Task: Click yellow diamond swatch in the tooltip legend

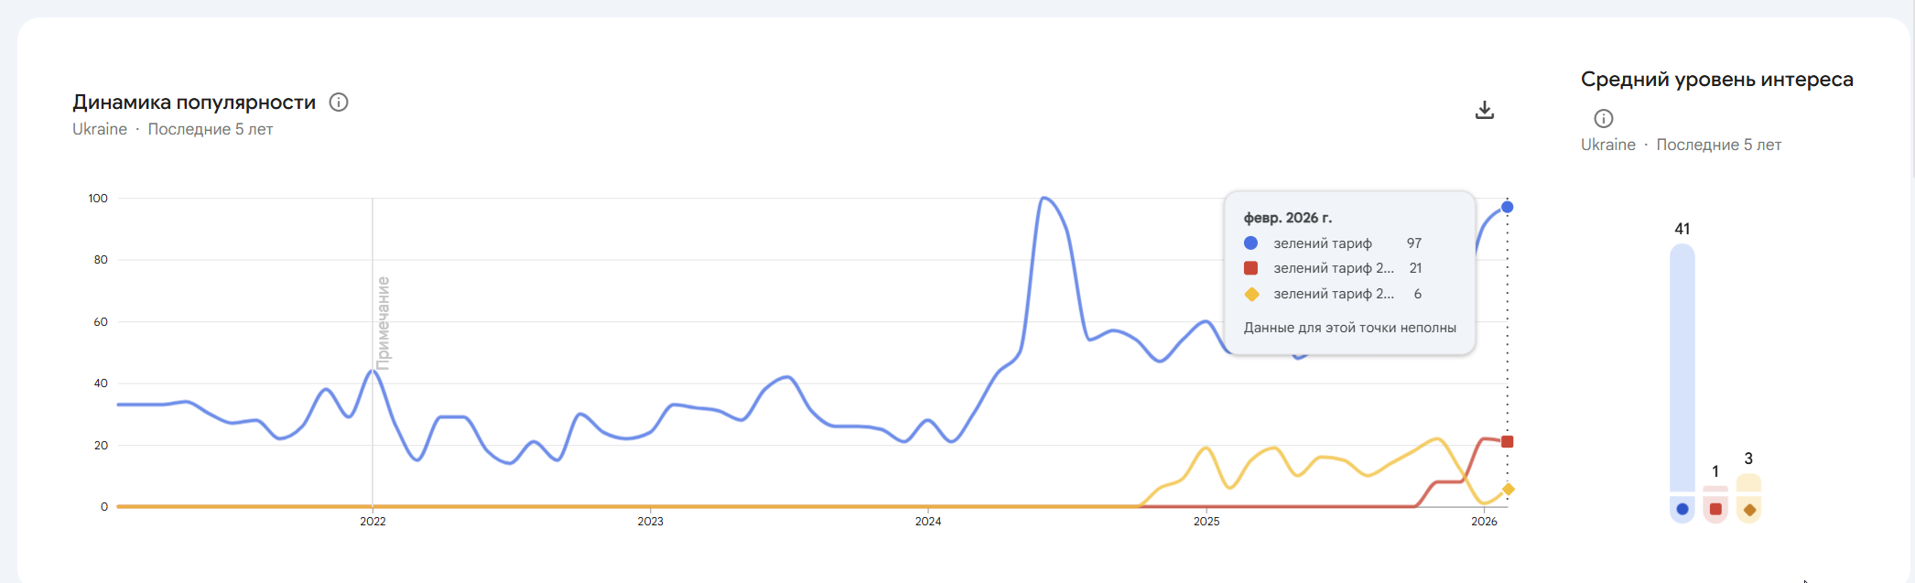Action: pyautogui.click(x=1251, y=294)
